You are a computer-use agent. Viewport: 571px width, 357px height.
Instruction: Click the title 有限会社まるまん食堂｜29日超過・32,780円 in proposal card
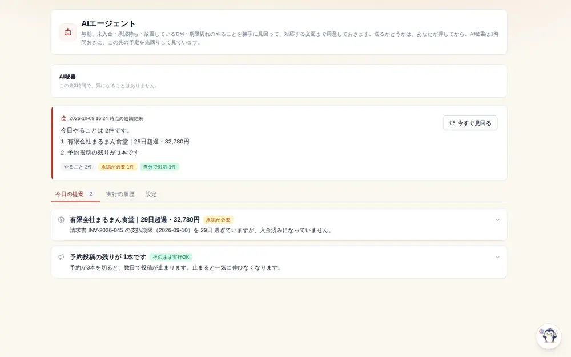[x=134, y=220]
